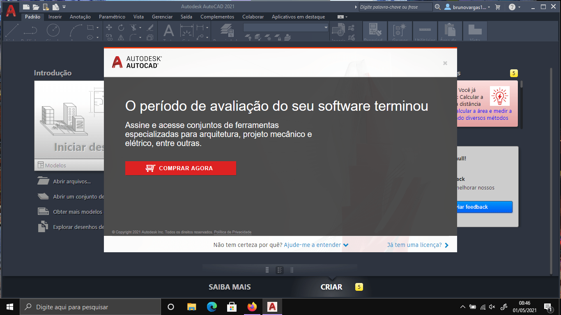Activate the Move tool
Image resolution: width=561 pixels, height=315 pixels.
[x=109, y=27]
